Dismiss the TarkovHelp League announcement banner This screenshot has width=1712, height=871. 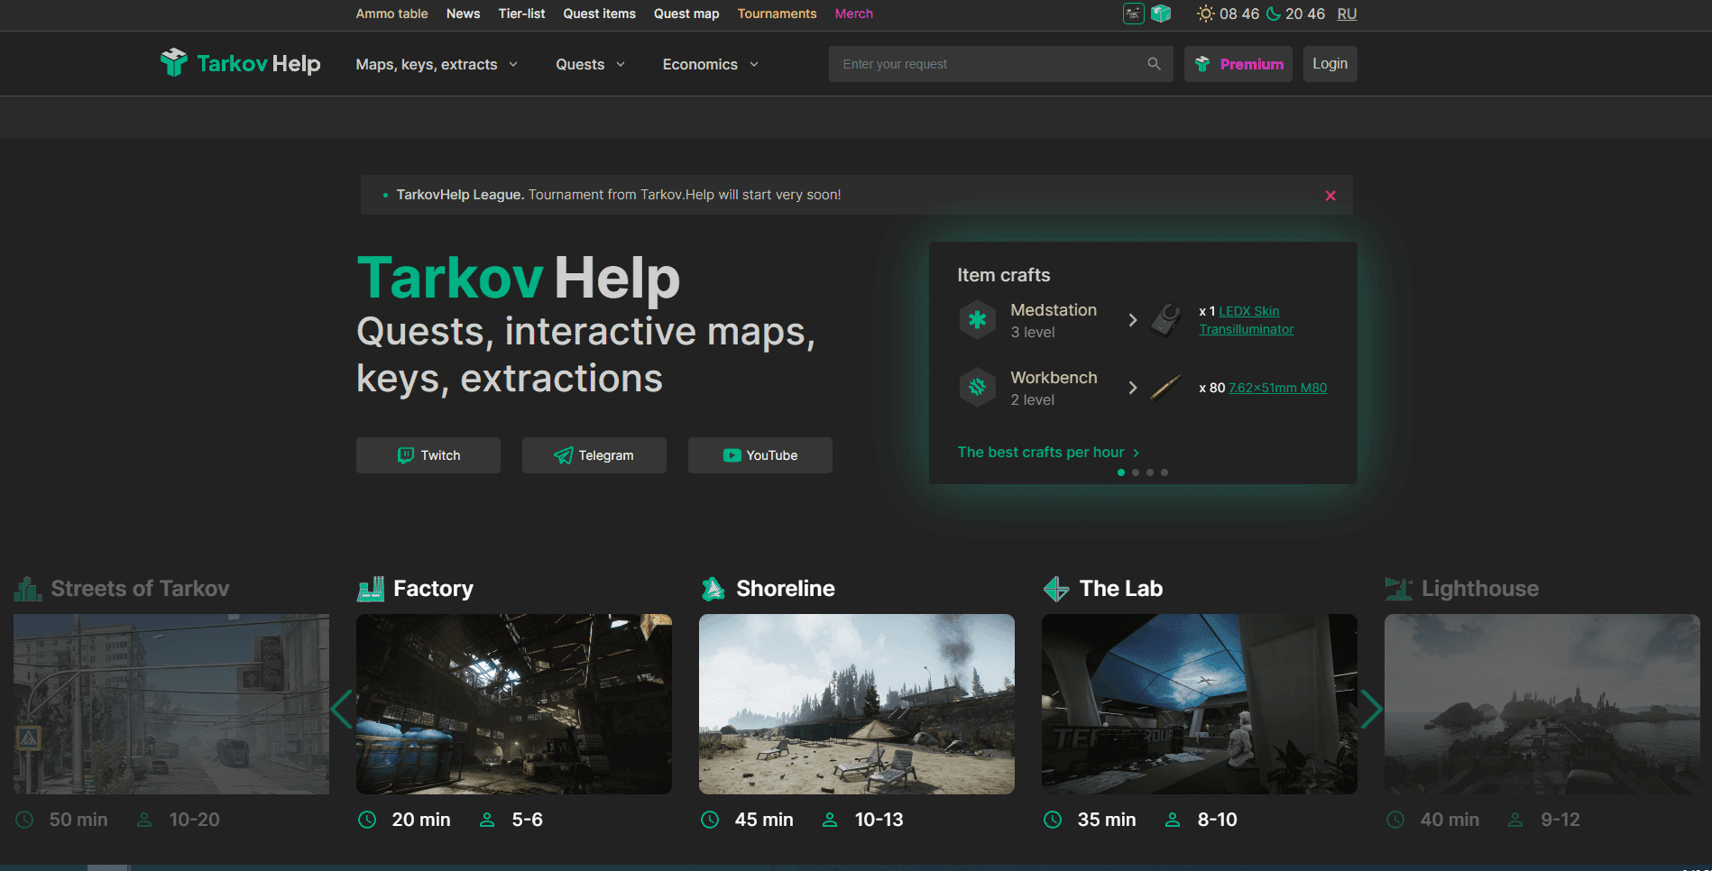[1330, 196]
